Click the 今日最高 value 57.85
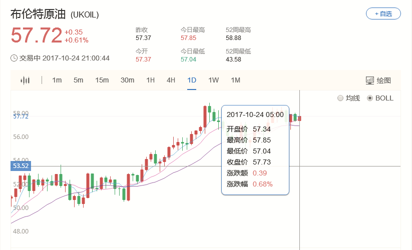Screen dimensions: 412x250 click(188, 38)
